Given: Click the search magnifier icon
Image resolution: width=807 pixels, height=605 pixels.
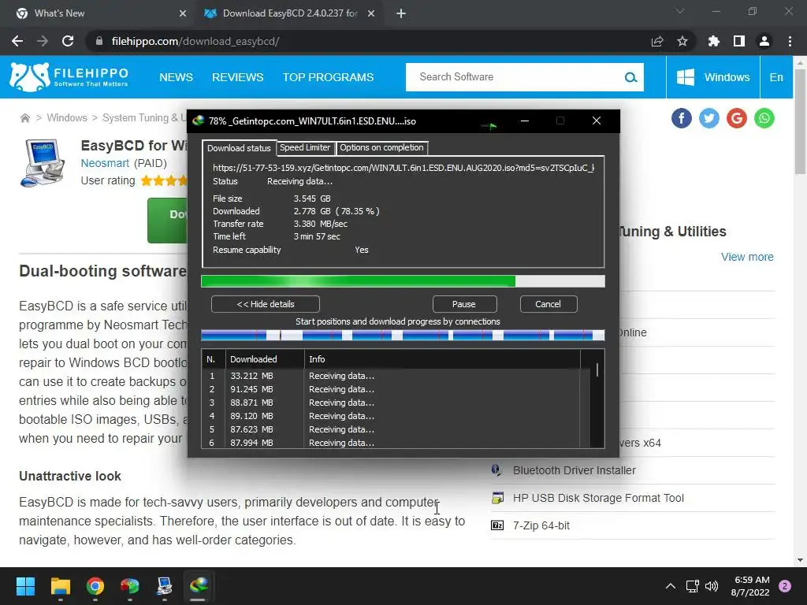Looking at the screenshot, I should [630, 77].
